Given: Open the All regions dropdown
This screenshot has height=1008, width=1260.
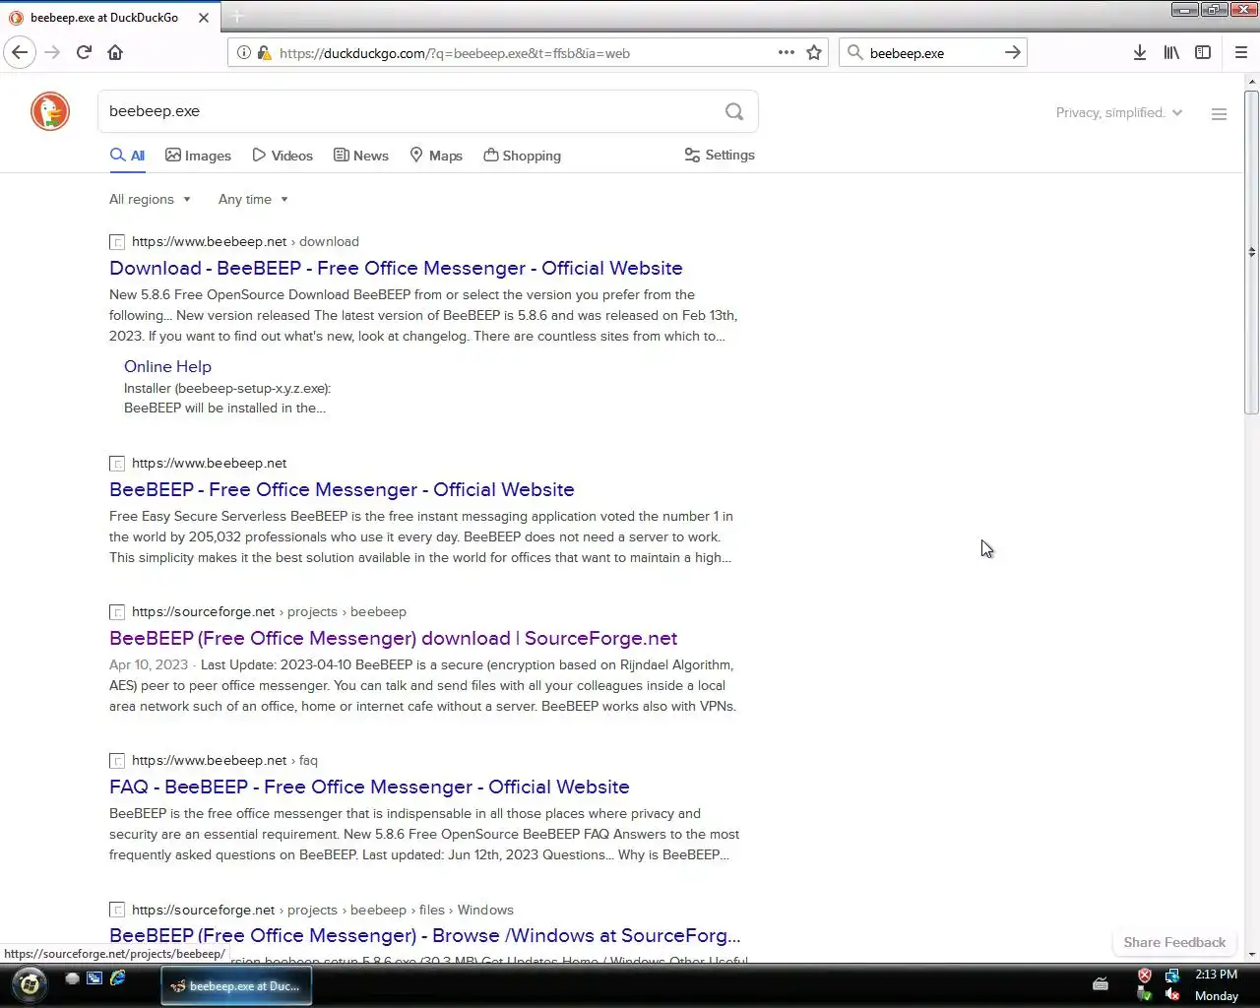Looking at the screenshot, I should click(150, 199).
